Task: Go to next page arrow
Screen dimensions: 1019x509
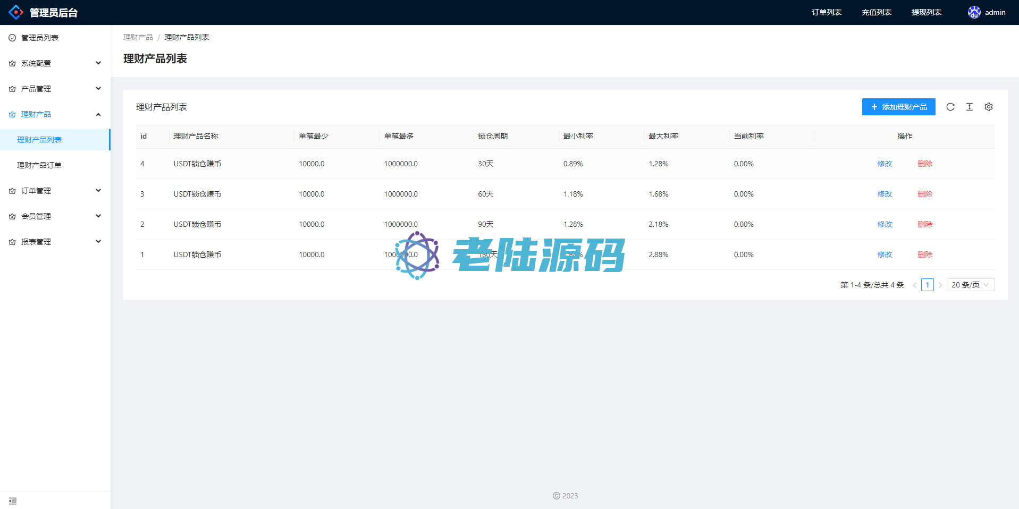Action: (940, 285)
